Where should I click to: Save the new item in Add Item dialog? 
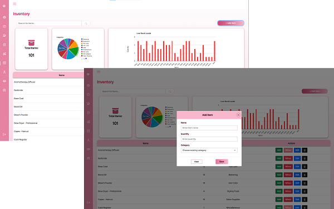click(x=222, y=162)
